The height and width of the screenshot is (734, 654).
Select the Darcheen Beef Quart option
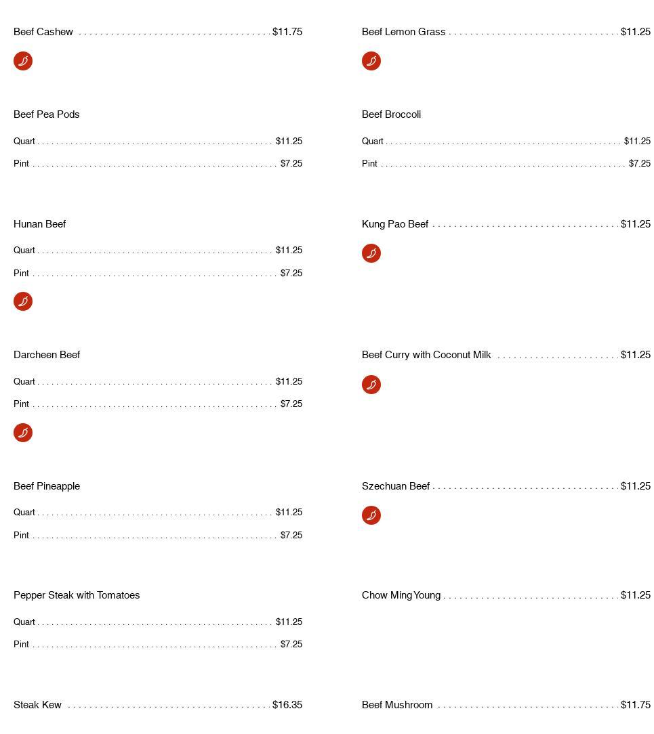(24, 382)
